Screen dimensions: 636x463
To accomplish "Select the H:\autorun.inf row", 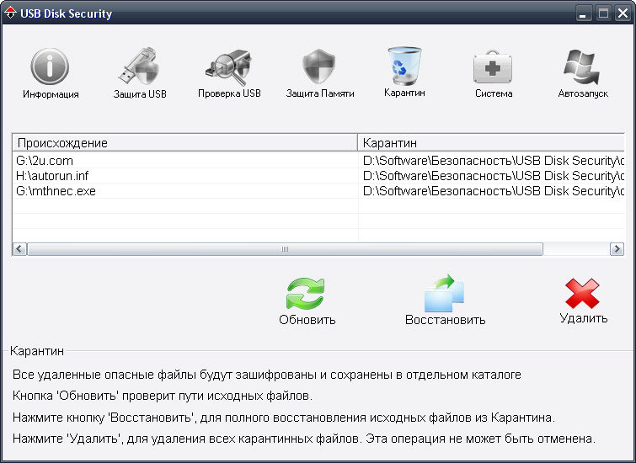I will click(x=318, y=176).
